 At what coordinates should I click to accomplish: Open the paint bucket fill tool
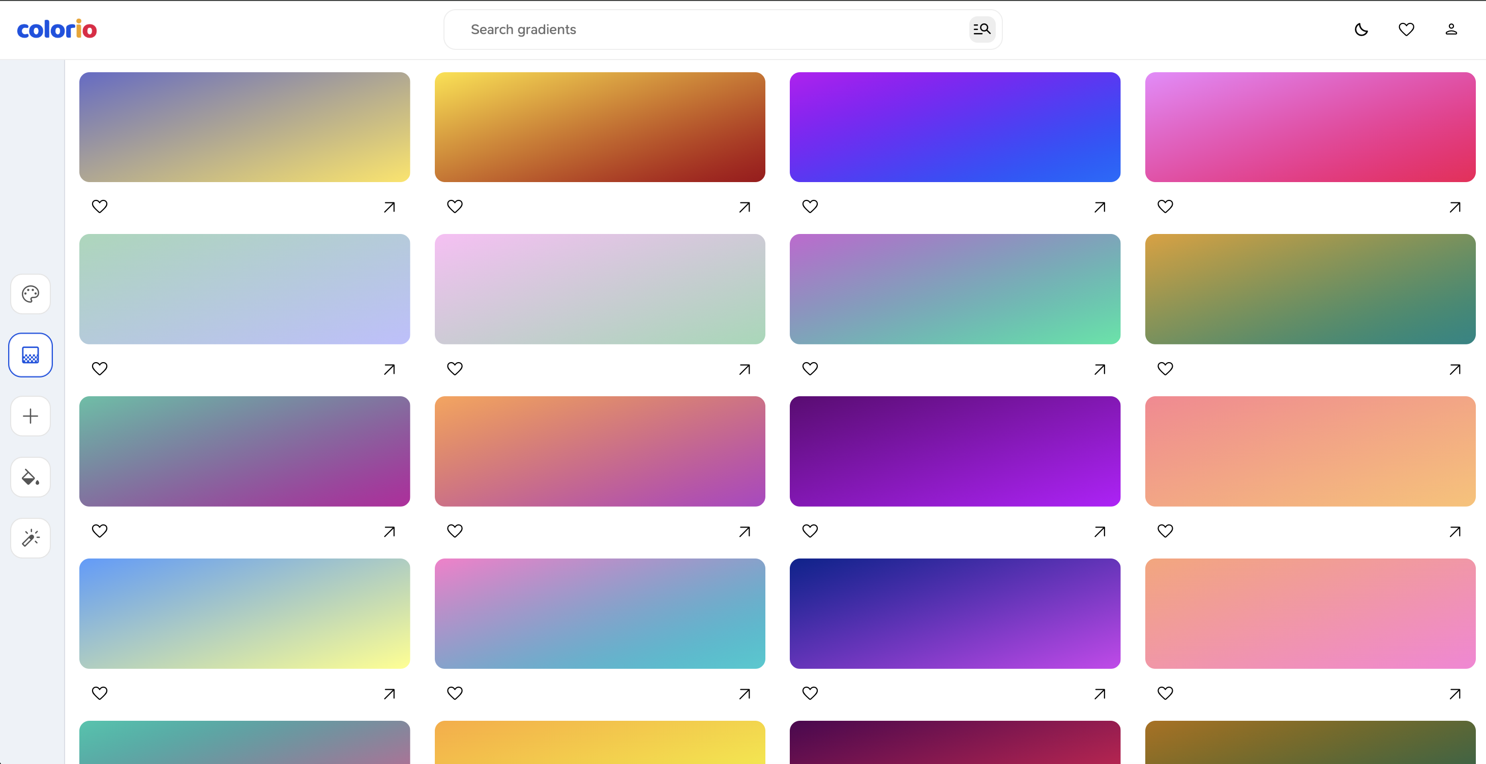pyautogui.click(x=31, y=477)
